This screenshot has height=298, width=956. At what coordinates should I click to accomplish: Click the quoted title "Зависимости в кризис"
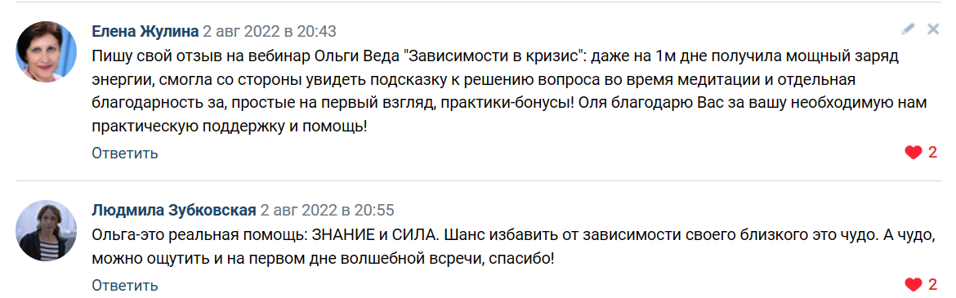point(496,56)
